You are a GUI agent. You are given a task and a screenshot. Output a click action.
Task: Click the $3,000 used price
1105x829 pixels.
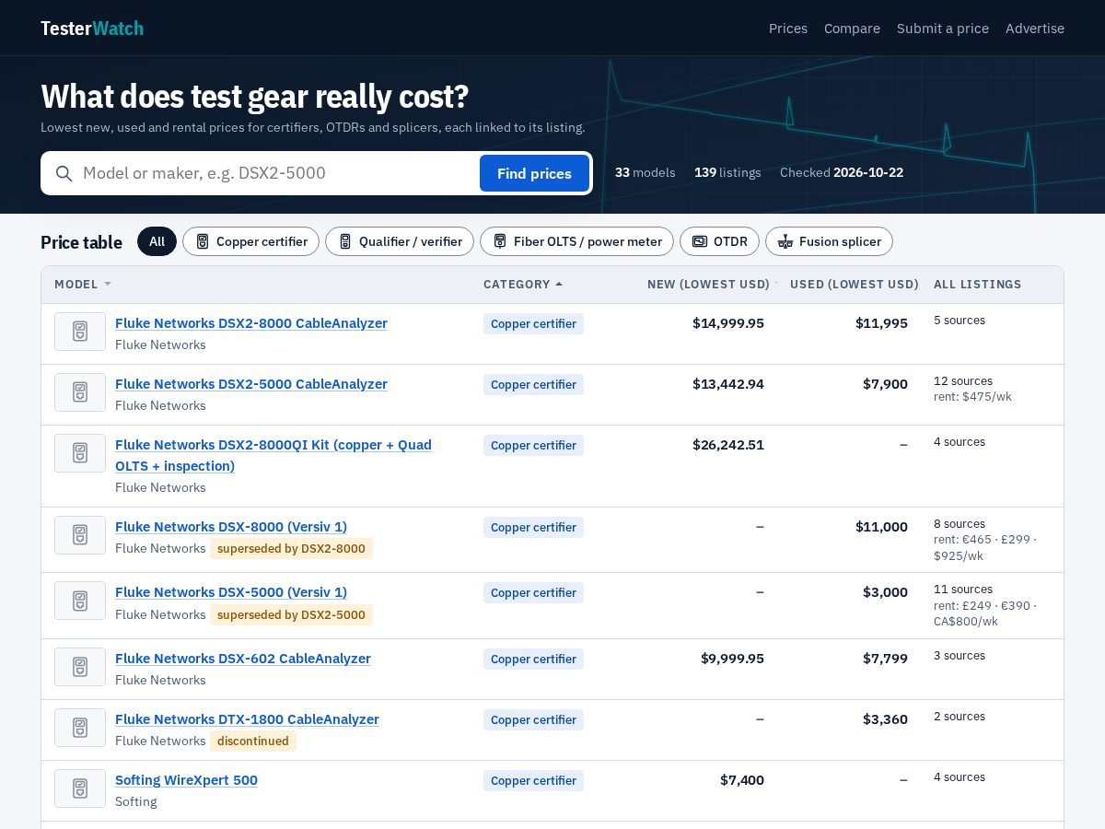pos(885,592)
